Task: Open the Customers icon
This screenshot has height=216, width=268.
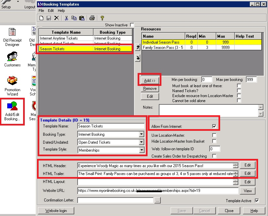Action: [x=12, y=59]
